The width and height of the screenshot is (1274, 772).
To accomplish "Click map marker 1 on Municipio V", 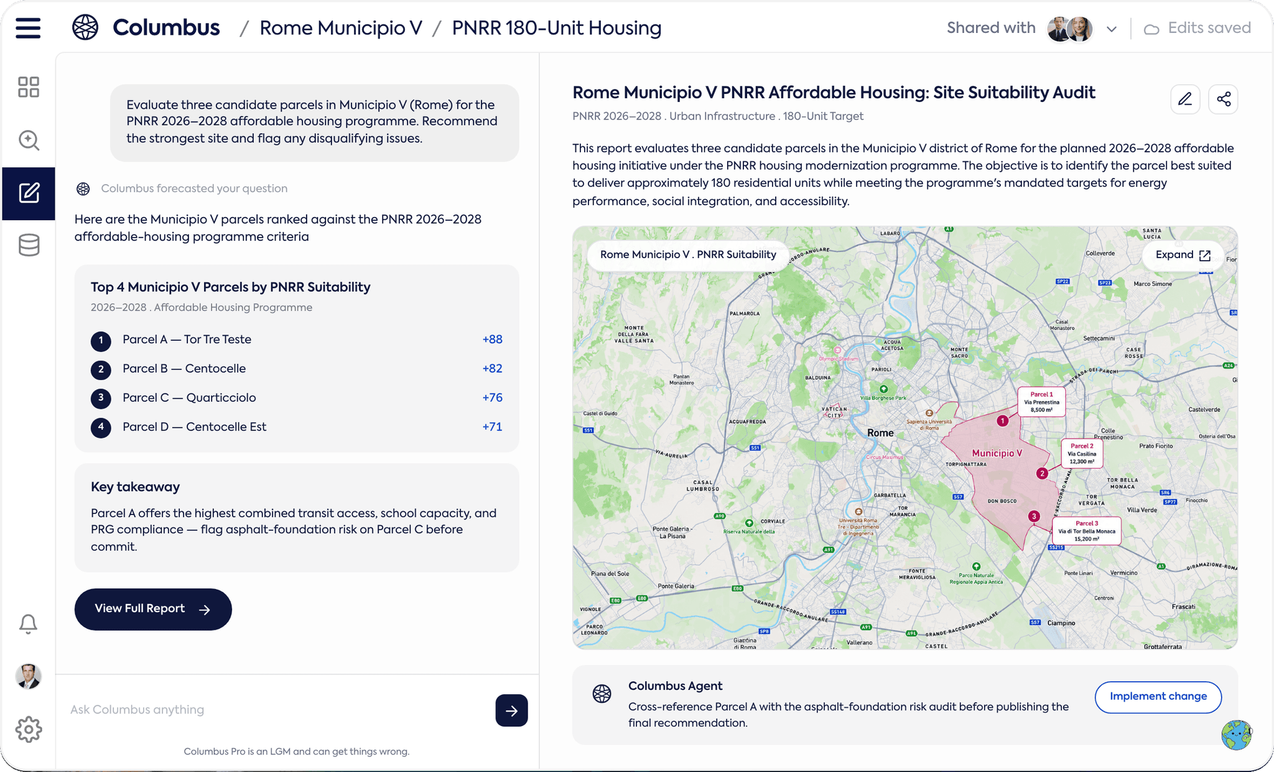I will (x=1003, y=421).
